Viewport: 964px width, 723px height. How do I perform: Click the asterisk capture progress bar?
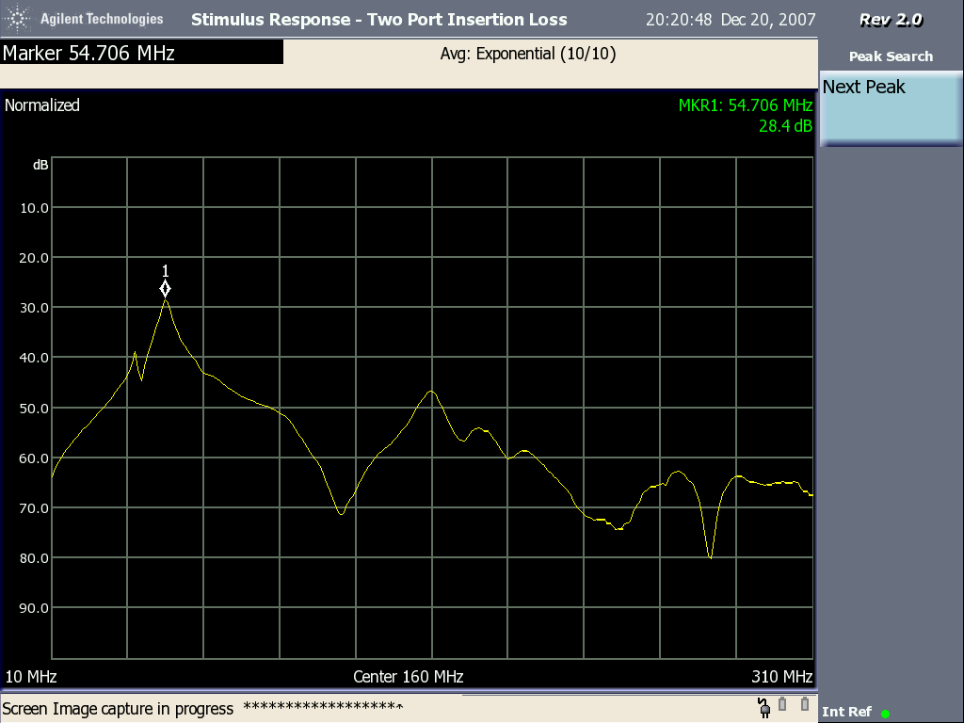coord(324,707)
